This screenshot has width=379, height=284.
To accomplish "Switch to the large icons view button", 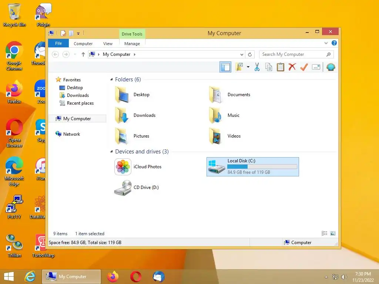I will point(333,233).
